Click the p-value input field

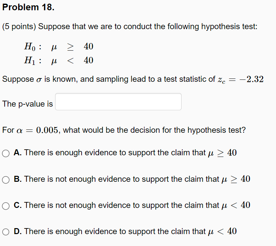pos(118,102)
